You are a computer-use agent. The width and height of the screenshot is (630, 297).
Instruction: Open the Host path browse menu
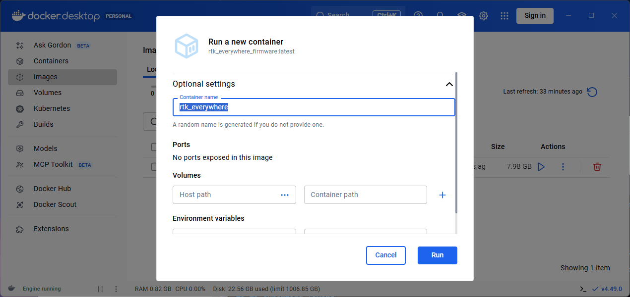[285, 195]
